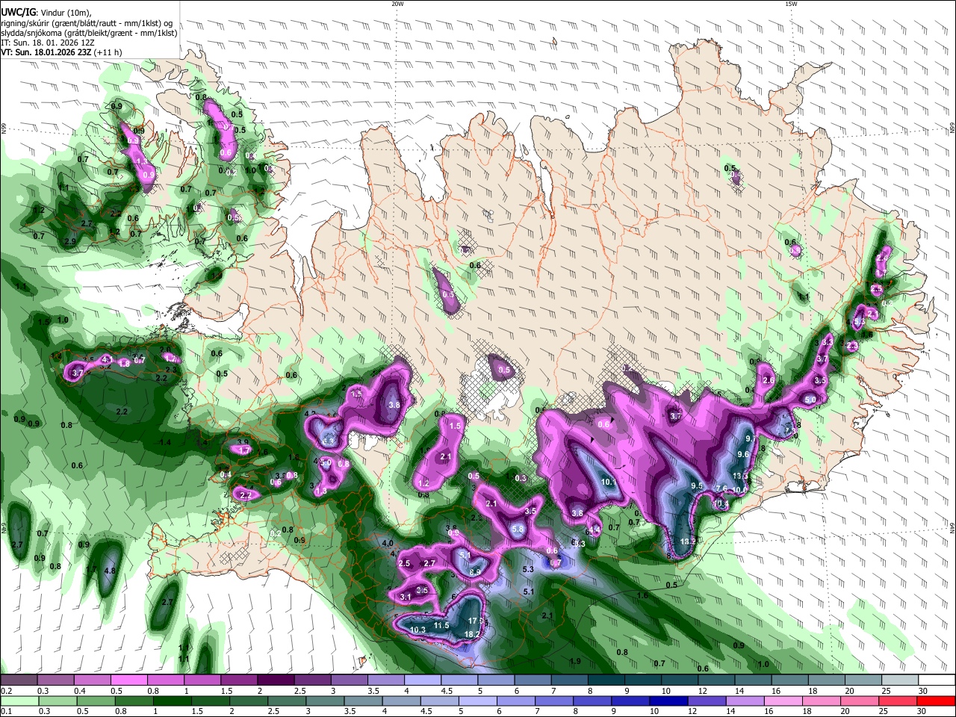The height and width of the screenshot is (717, 956).
Task: Click the 11.5 precipitation value
Action: [441, 625]
